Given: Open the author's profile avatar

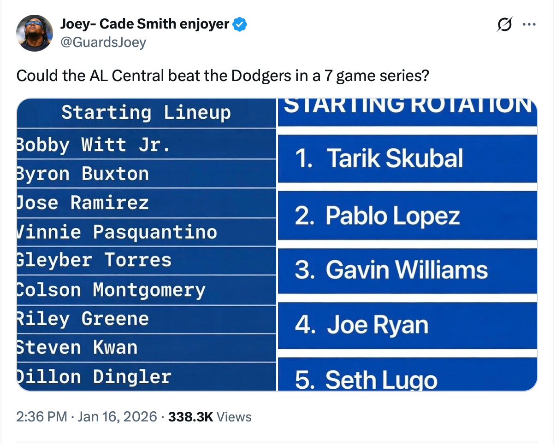Looking at the screenshot, I should click(35, 33).
